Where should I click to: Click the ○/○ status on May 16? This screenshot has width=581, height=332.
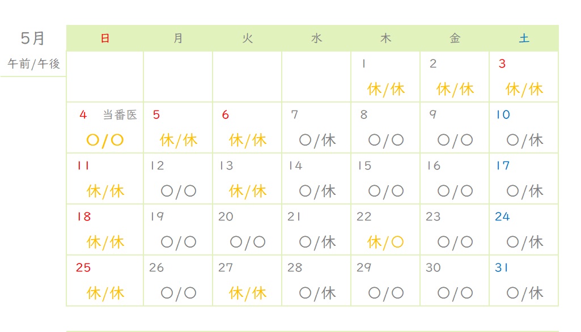(x=455, y=191)
